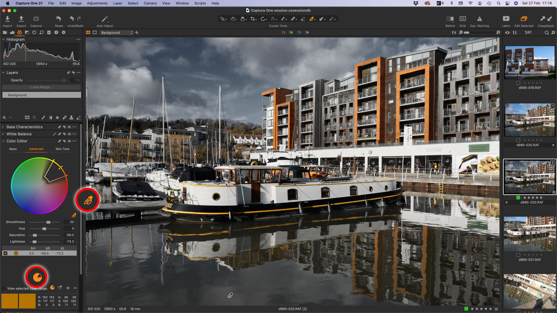Collapse the Histogram panel
557x313 pixels.
[x=3, y=39]
